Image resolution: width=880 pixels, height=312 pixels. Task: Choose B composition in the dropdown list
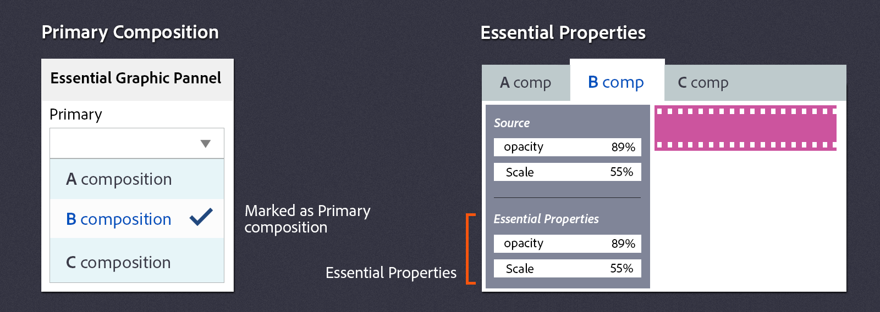pyautogui.click(x=137, y=218)
